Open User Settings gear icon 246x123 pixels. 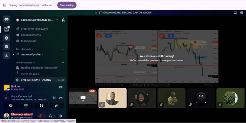click(61, 116)
